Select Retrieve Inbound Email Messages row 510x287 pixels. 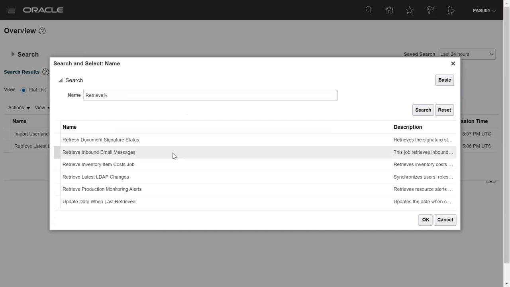tap(255, 152)
